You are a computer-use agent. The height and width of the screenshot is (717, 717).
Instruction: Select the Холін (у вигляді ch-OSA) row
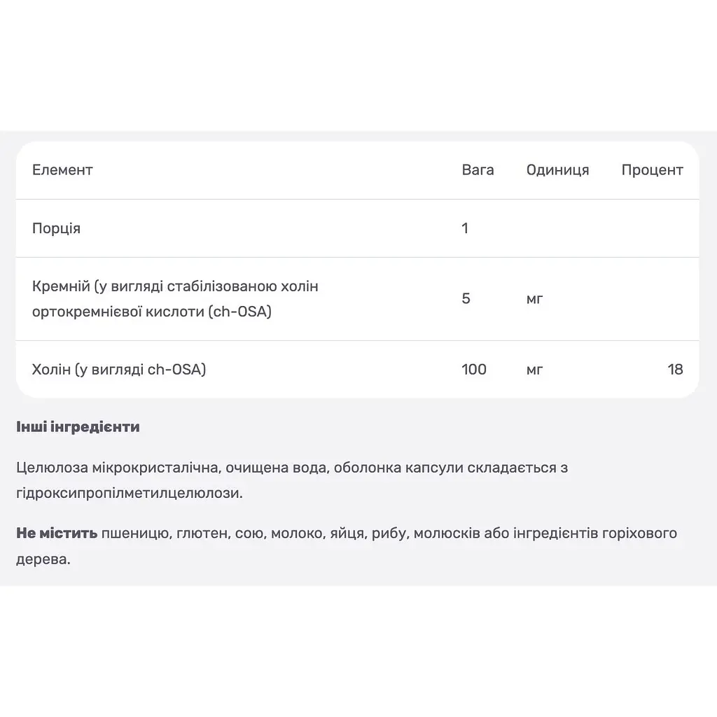357,369
